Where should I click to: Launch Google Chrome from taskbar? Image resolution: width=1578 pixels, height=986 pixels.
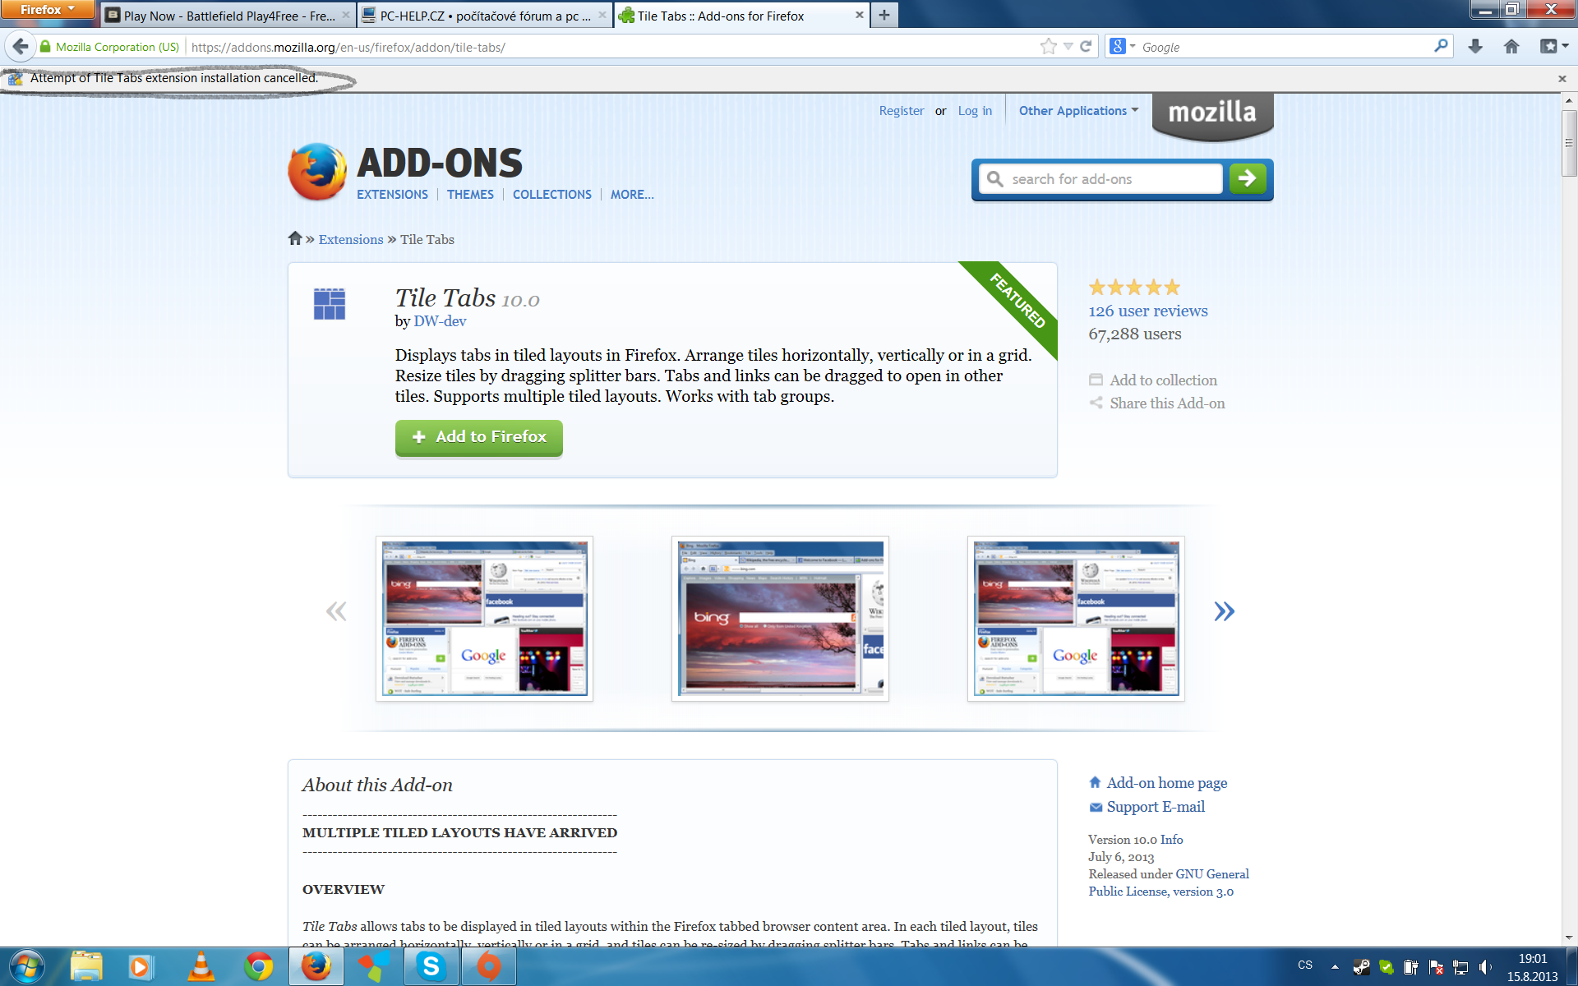pyautogui.click(x=258, y=967)
